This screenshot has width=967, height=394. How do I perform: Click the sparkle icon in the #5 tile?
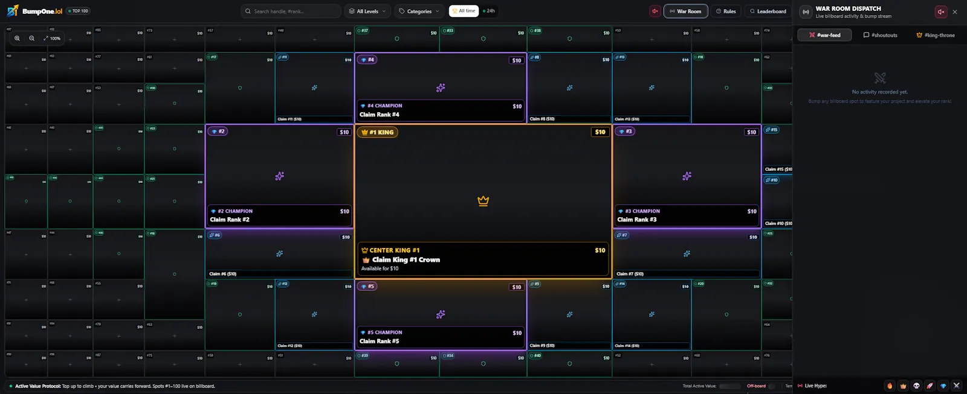(441, 314)
